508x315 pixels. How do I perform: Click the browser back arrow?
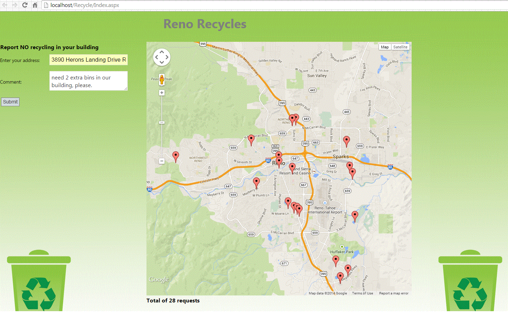(x=5, y=5)
